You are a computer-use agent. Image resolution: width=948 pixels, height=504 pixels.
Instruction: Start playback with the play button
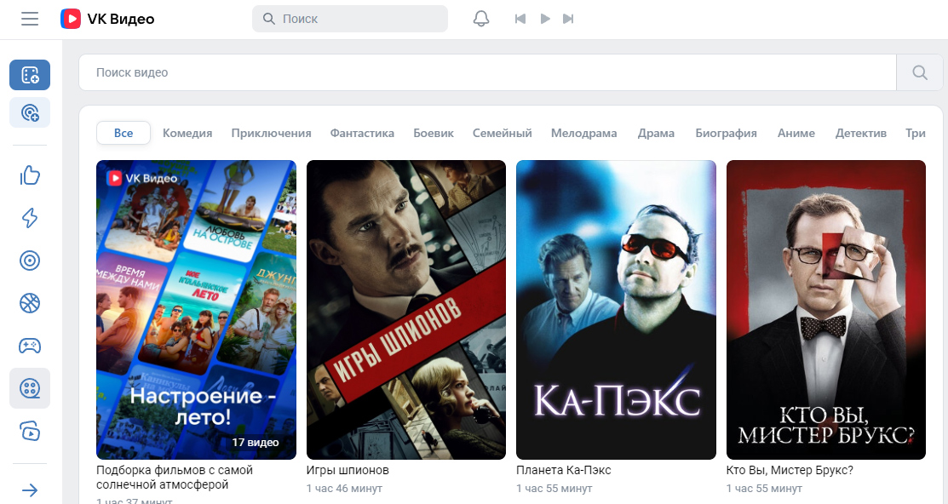pos(545,19)
